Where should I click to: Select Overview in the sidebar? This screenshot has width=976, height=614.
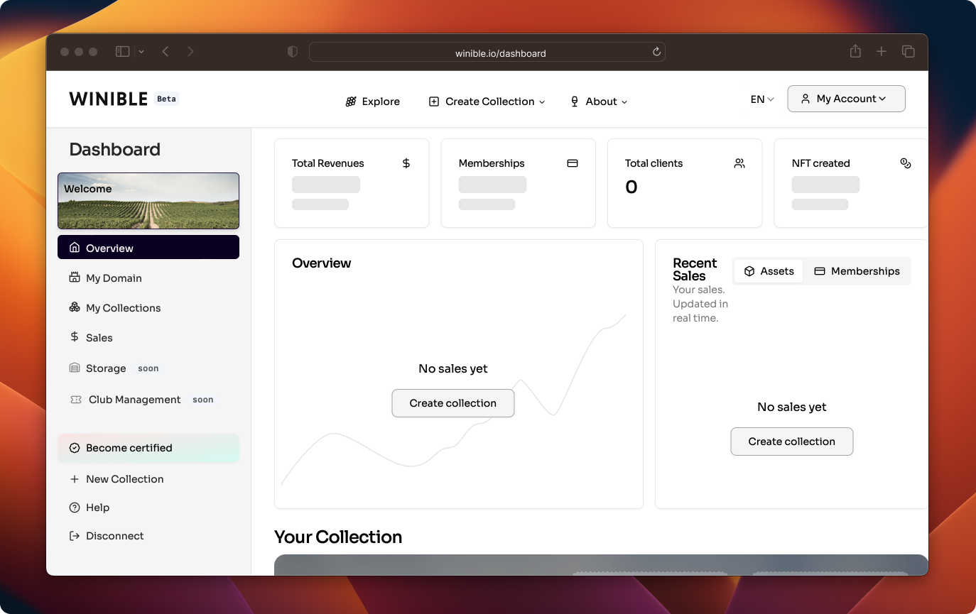pos(148,248)
